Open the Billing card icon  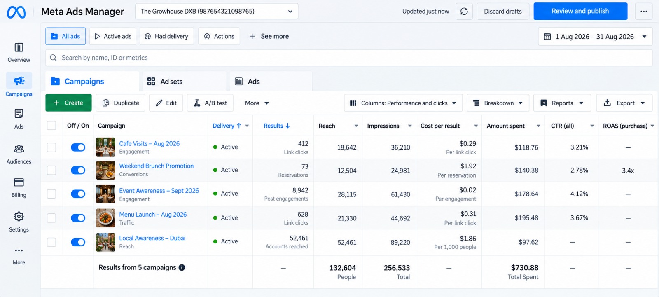pyautogui.click(x=19, y=182)
